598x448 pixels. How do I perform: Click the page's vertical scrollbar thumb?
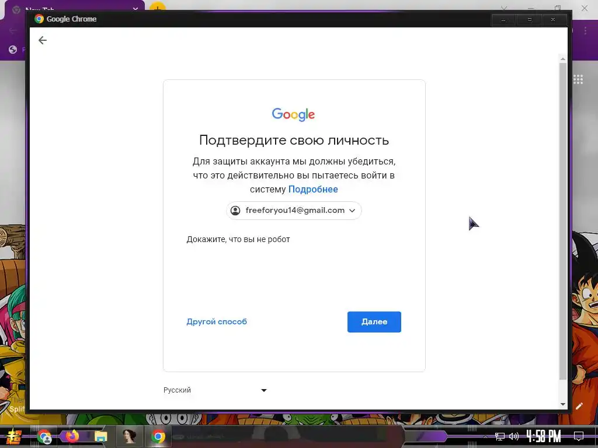(562, 221)
